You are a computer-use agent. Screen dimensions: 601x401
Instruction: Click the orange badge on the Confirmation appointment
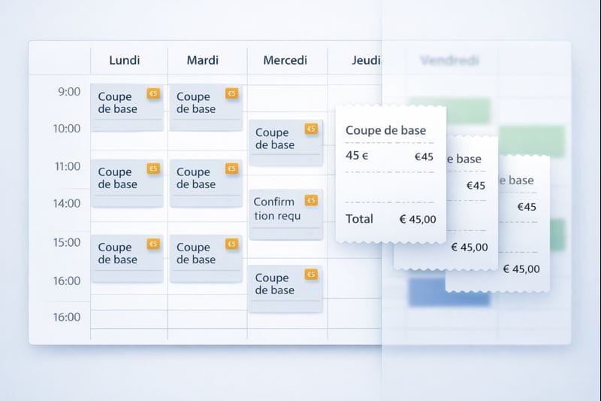tap(311, 200)
